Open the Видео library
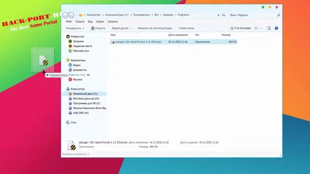 point(77,65)
